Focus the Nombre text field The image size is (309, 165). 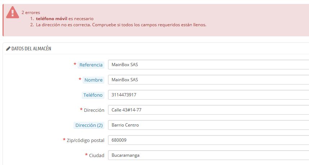coord(208,80)
